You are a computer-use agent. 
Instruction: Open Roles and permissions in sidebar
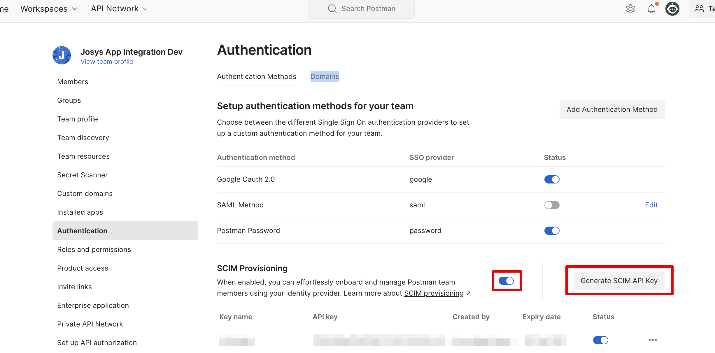pos(94,250)
